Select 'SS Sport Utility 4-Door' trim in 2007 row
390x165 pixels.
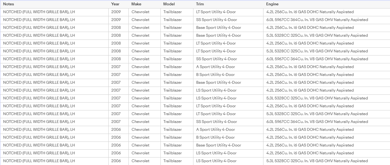pyautogui.click(x=217, y=122)
